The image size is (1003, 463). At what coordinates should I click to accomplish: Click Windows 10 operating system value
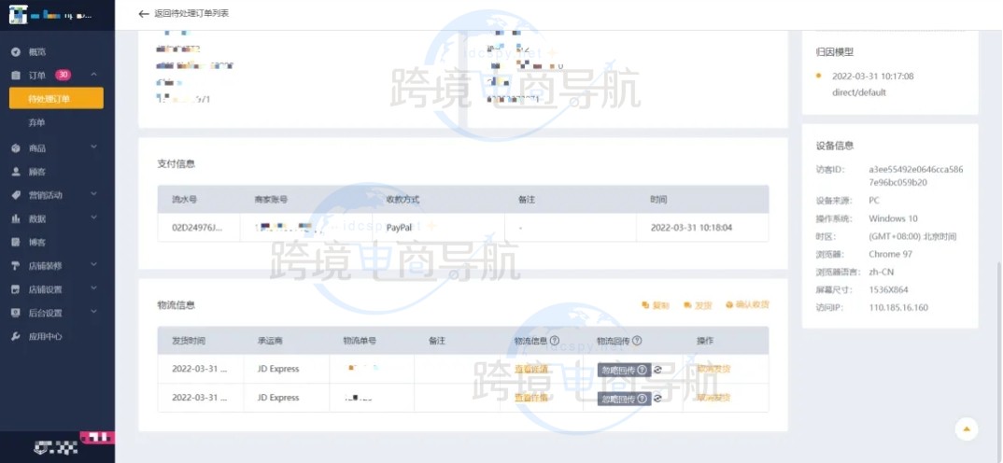click(893, 218)
